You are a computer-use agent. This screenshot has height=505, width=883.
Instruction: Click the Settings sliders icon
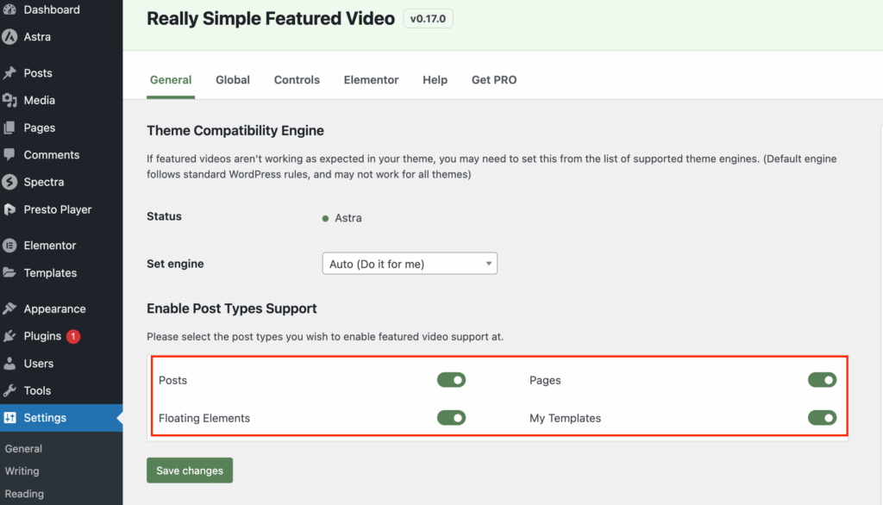9,418
